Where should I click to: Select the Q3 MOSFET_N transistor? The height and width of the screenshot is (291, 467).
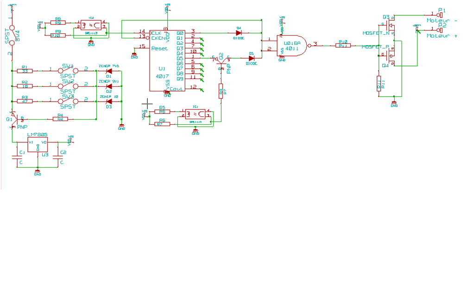pyautogui.click(x=390, y=25)
